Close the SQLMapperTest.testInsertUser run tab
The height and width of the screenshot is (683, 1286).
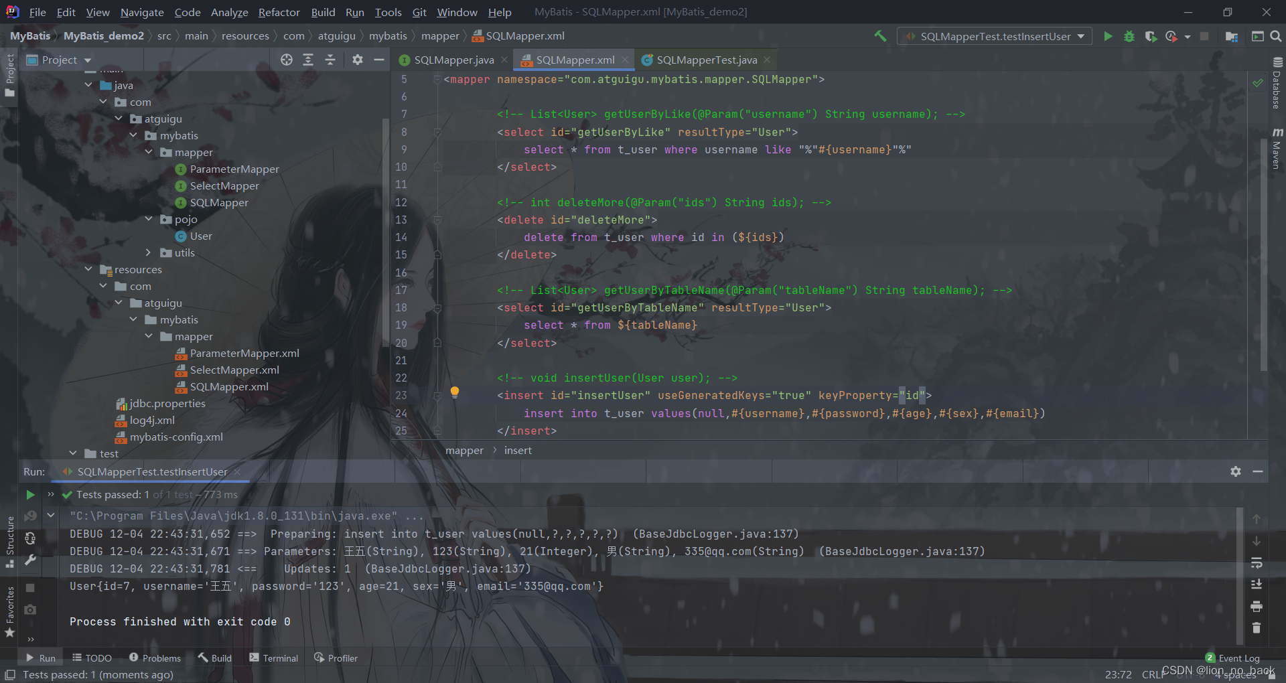(237, 472)
